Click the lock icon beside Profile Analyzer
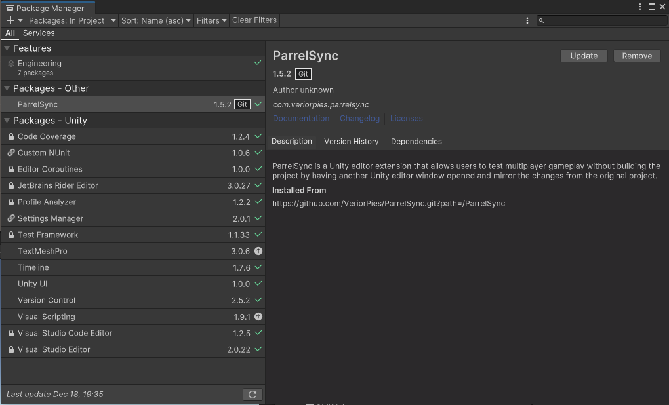Image resolution: width=669 pixels, height=405 pixels. pyautogui.click(x=11, y=202)
